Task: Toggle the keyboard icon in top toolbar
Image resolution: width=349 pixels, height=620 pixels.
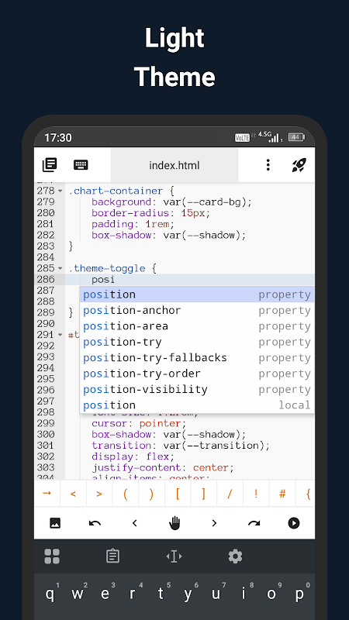Action: tap(81, 165)
